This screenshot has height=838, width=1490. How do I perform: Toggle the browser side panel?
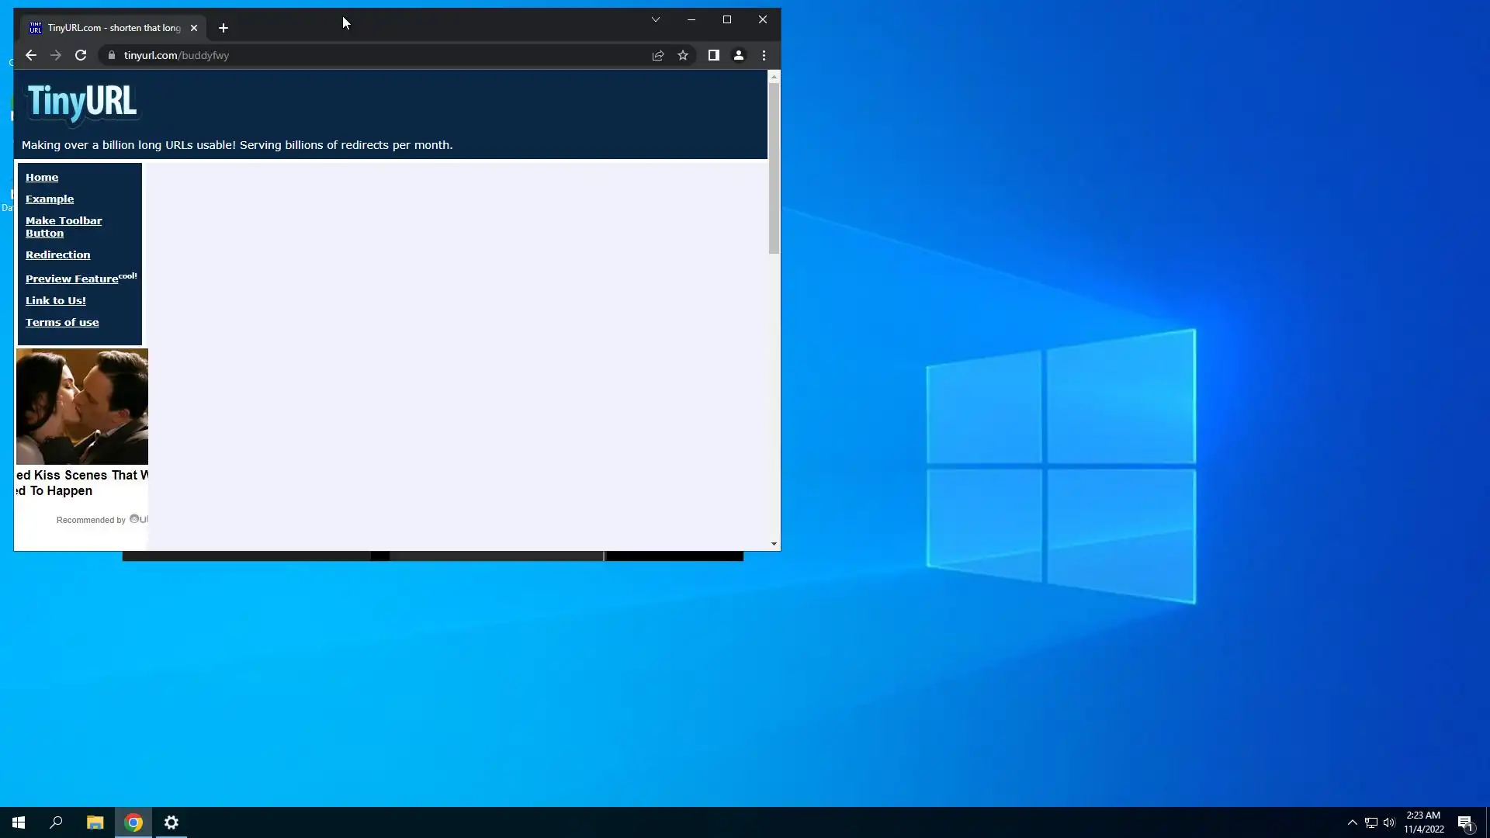tap(713, 55)
